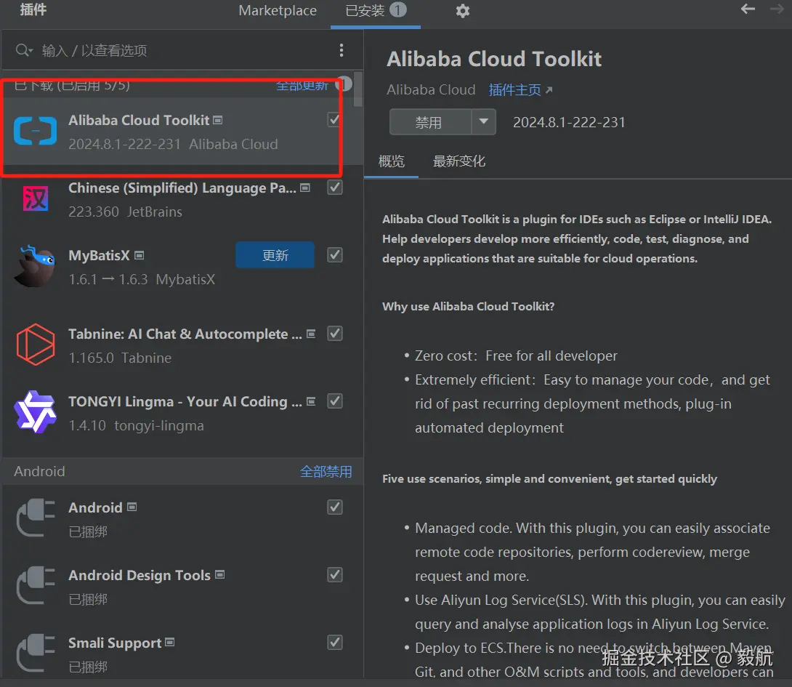Disable the Alibaba Cloud Toolkit checkbox

(334, 120)
